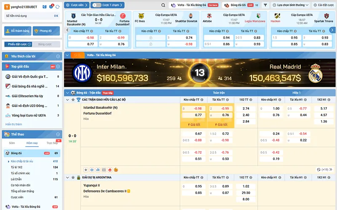Click the Hacken team logo card
This screenshot has width=337, height=210.
pyautogui.click(x=277, y=16)
